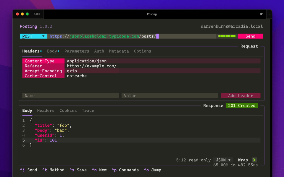Open the response Cookies tab
This screenshot has width=284, height=177.
click(68, 111)
